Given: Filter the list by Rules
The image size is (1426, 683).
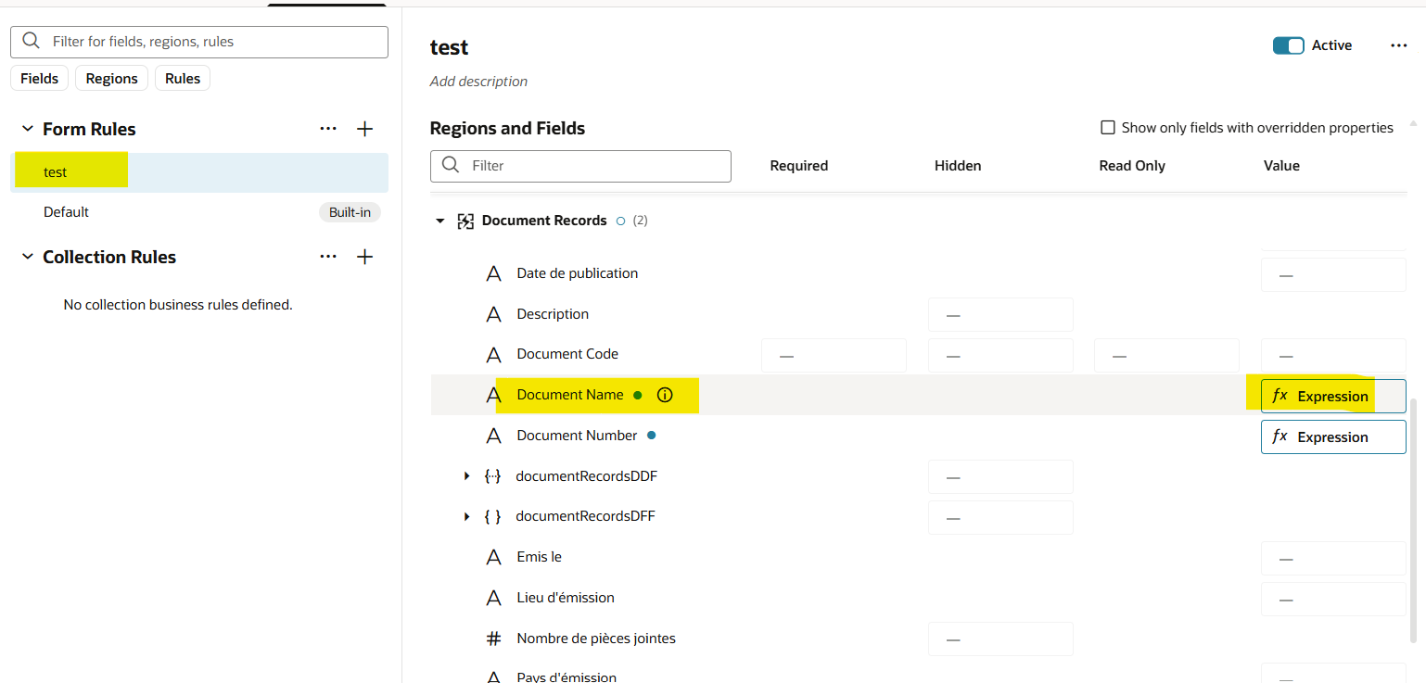Looking at the screenshot, I should coord(183,79).
